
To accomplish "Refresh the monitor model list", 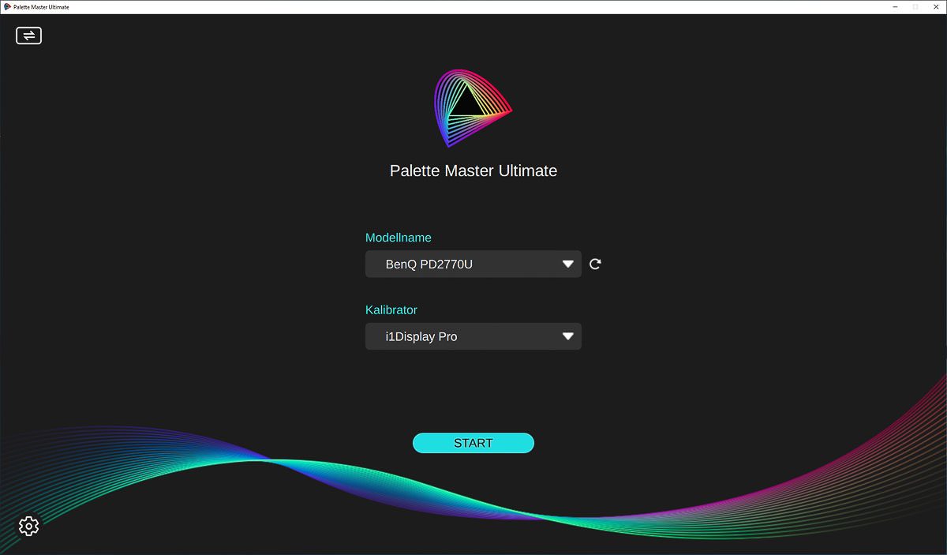I will click(x=595, y=264).
